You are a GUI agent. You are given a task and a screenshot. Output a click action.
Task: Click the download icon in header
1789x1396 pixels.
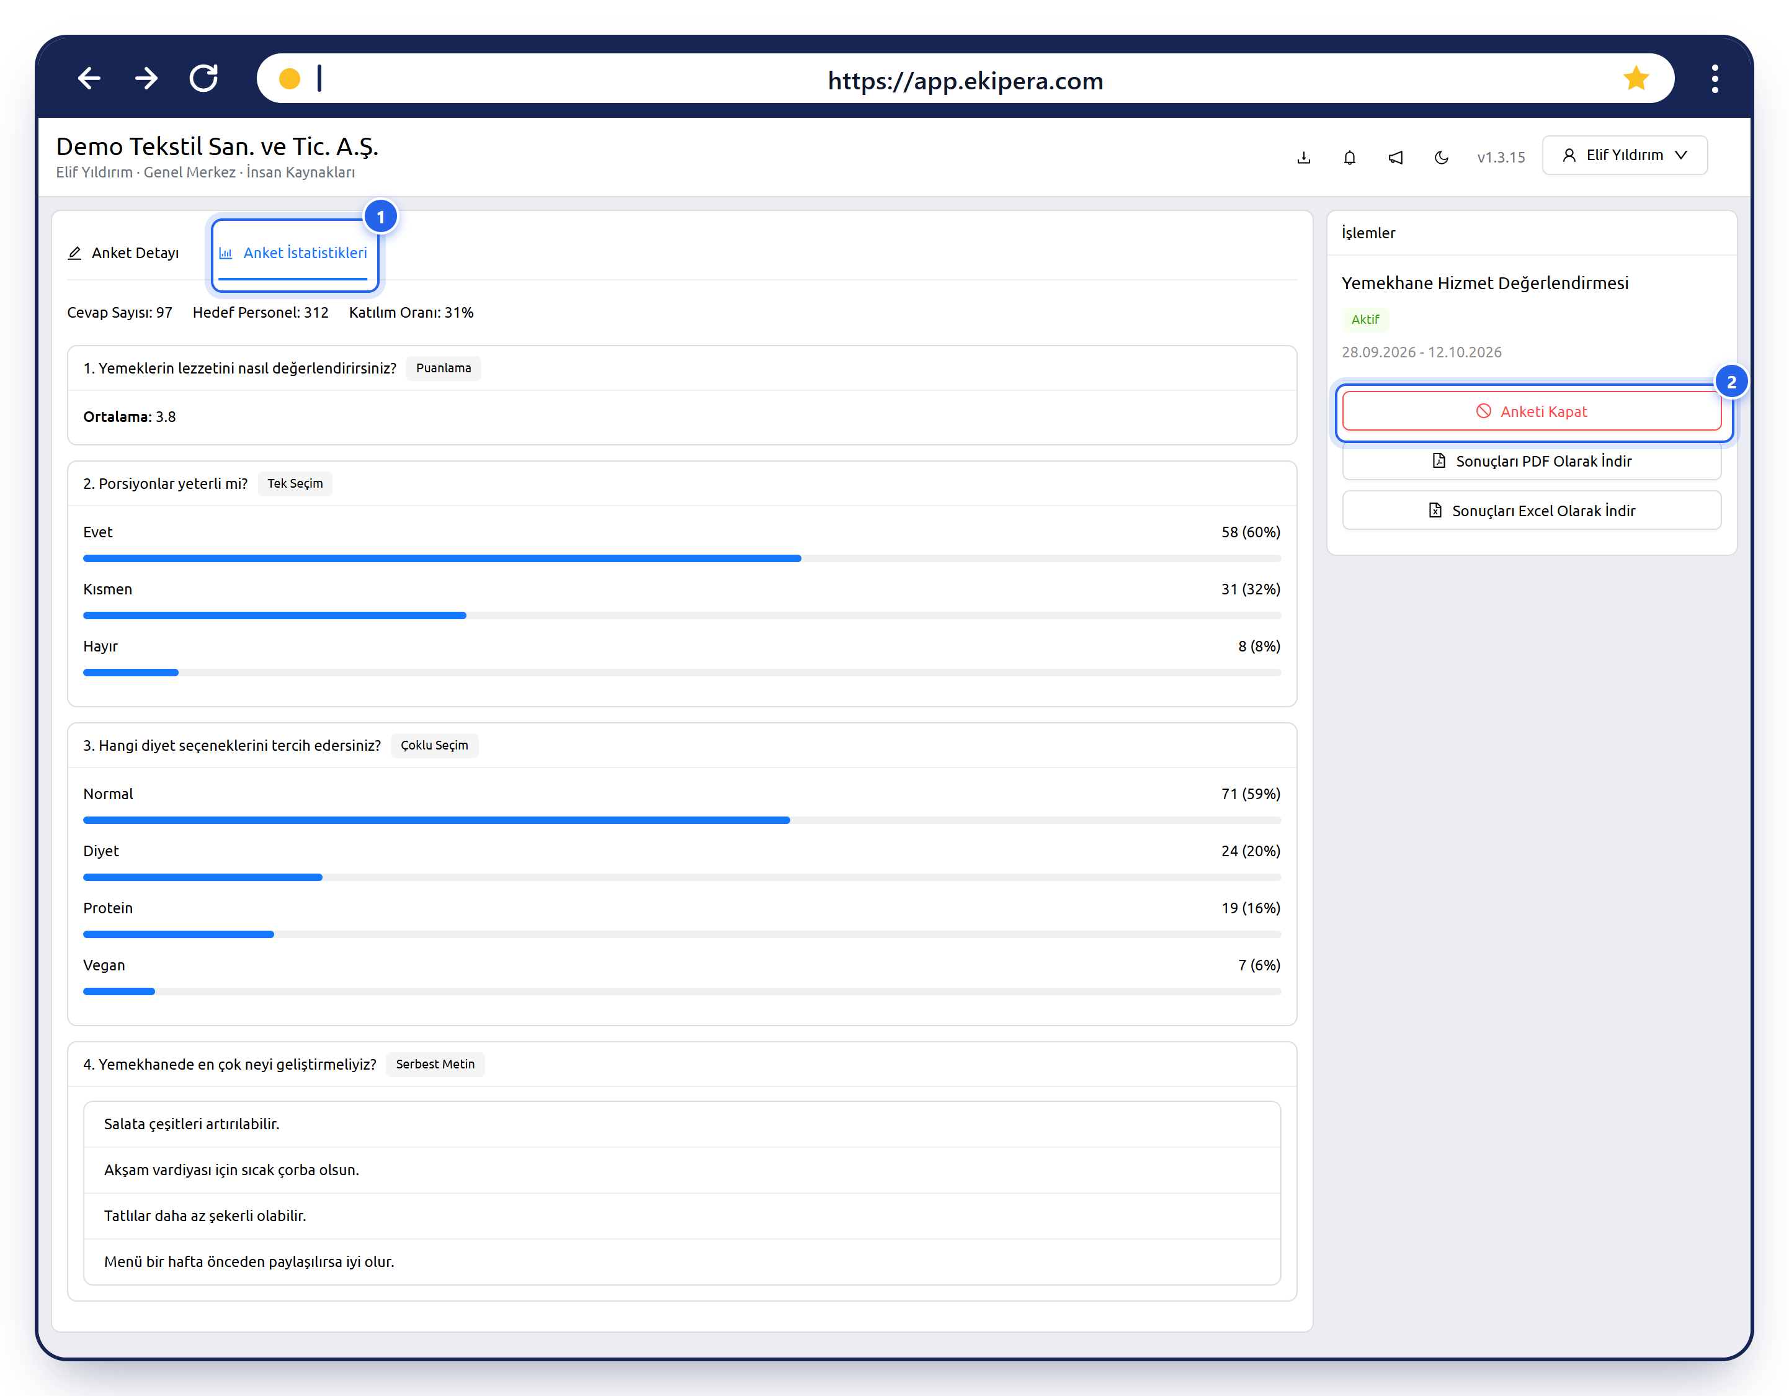coord(1304,158)
